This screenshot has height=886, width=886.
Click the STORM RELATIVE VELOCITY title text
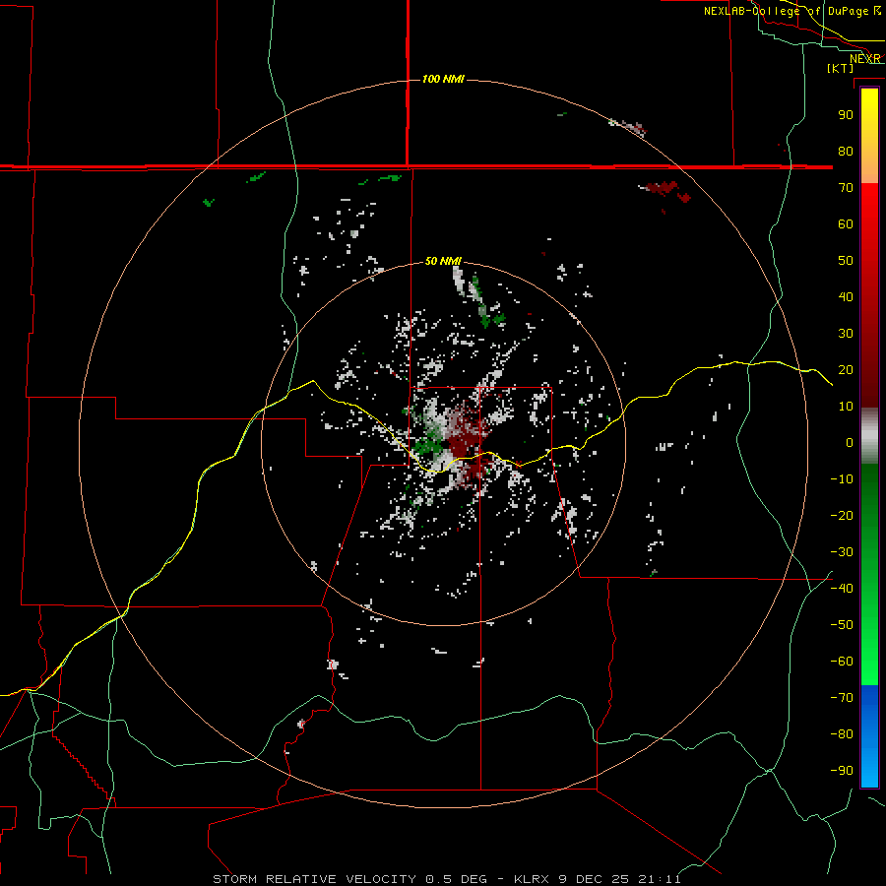(315, 879)
